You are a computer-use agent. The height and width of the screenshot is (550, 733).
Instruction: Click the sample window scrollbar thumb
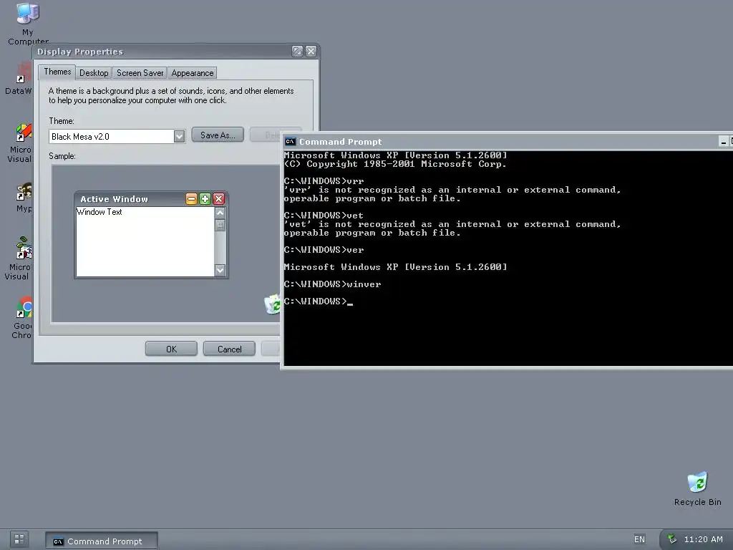click(220, 225)
